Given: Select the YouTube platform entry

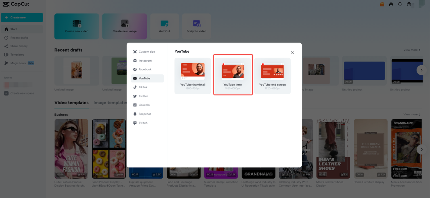Looking at the screenshot, I should 147,78.
